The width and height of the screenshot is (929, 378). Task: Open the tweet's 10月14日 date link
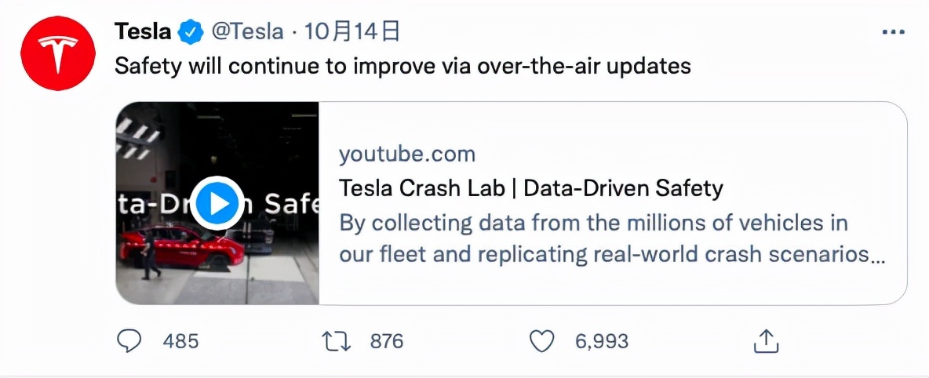(352, 32)
